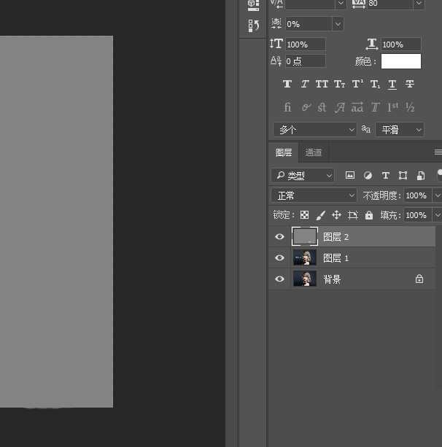Filter layers by type (T) layers
Image resolution: width=442 pixels, height=447 pixels.
[386, 176]
